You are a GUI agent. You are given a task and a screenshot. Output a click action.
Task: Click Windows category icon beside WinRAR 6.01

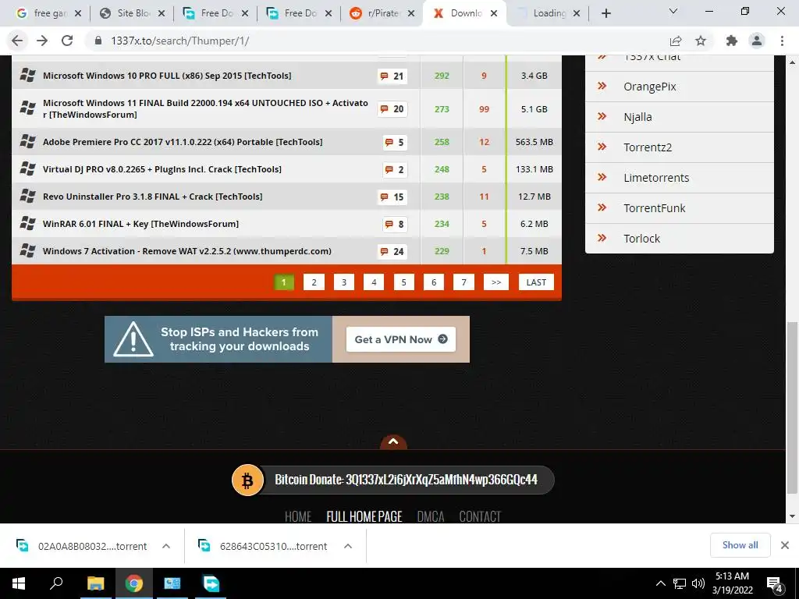(x=27, y=223)
